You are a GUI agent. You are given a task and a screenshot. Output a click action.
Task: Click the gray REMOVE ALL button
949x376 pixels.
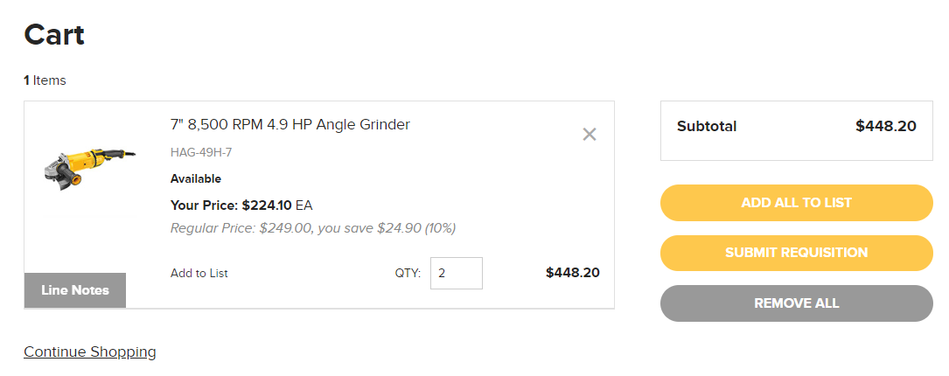(x=797, y=303)
